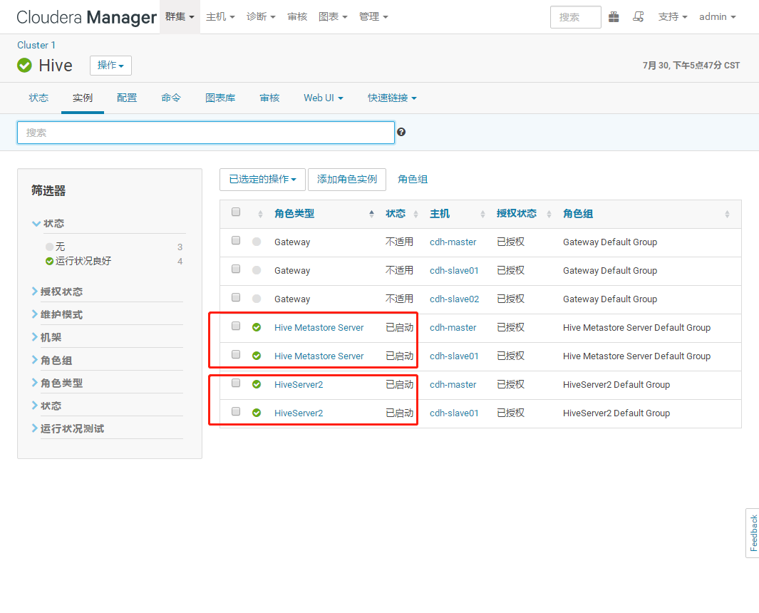Collapse the 状态 filter section
Viewport: 759px width, 613px height.
point(48,224)
